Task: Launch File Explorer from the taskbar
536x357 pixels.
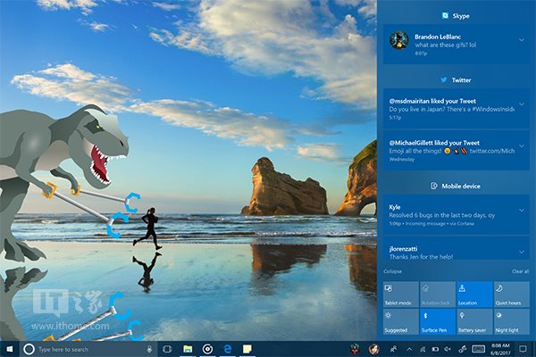Action: point(188,349)
